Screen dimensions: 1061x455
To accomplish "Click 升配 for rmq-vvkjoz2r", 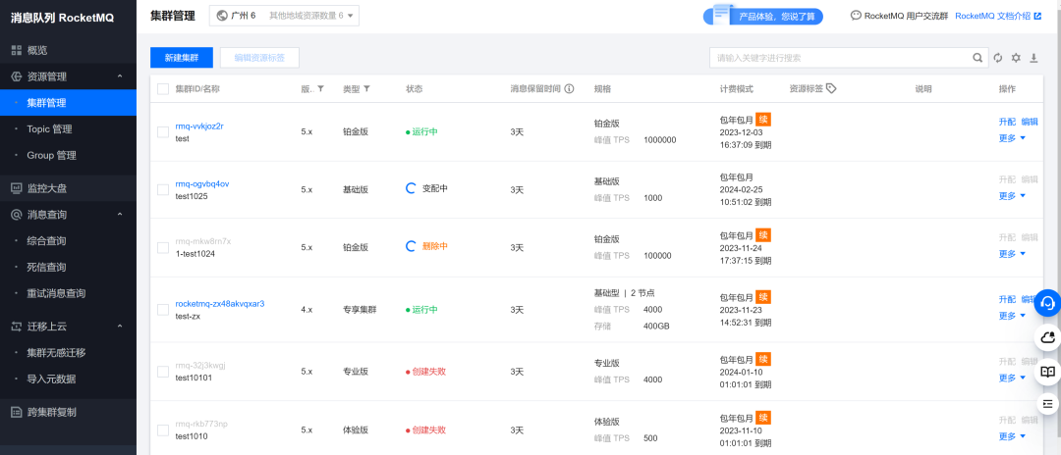I will [x=1007, y=123].
